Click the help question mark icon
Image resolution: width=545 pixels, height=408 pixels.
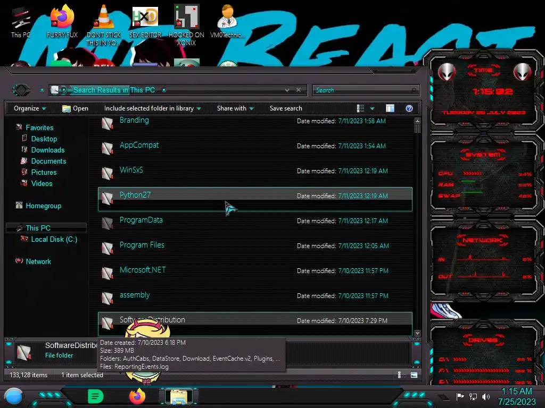pyautogui.click(x=409, y=108)
